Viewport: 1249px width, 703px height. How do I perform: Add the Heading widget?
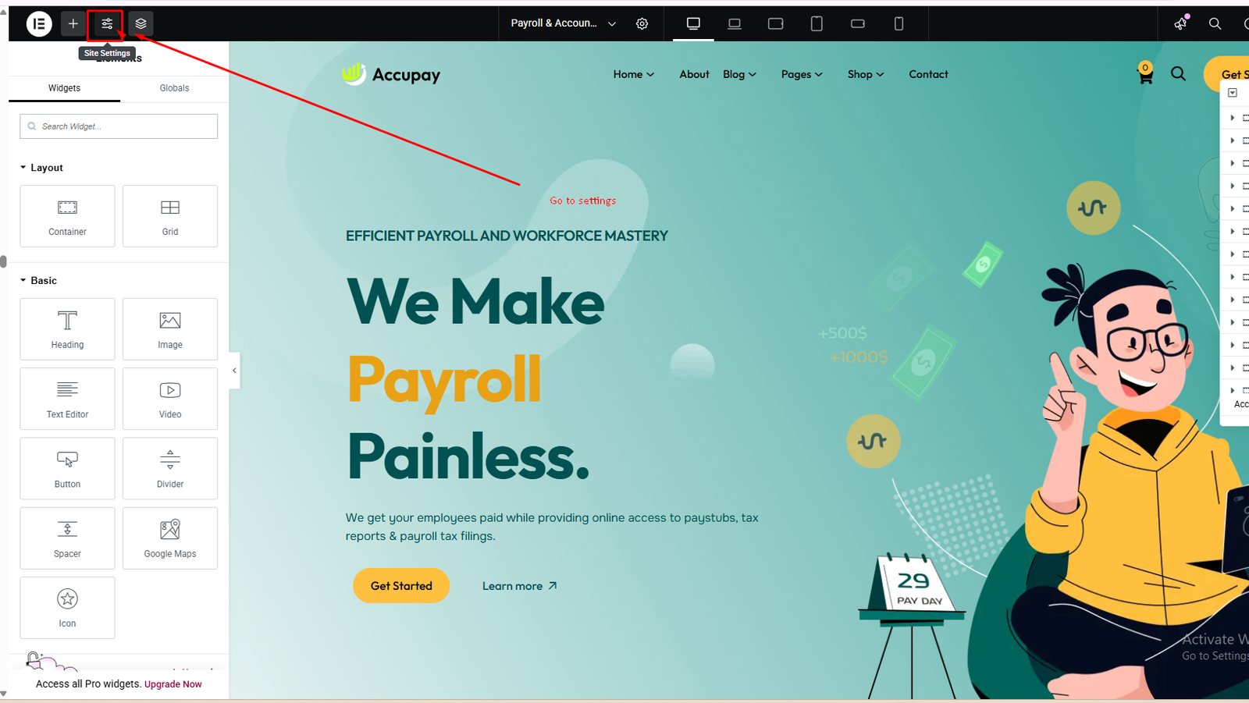click(67, 329)
